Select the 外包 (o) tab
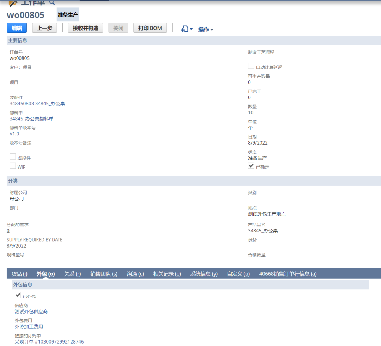Screen dimensions: 381x346 coord(46,274)
